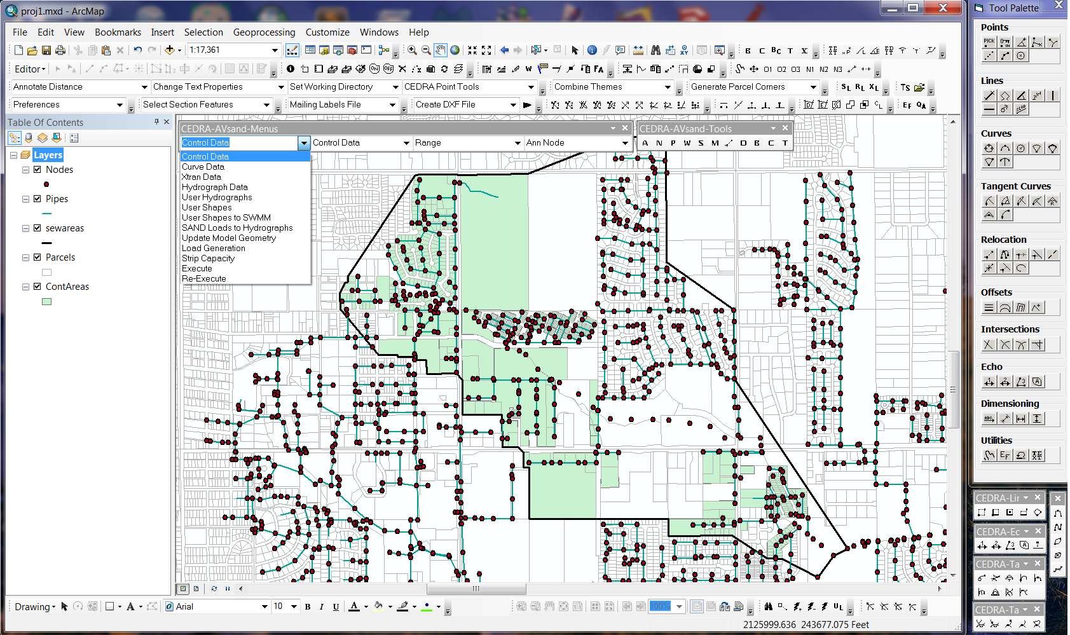This screenshot has height=635, width=1070.
Task: Open the Editor menu button
Action: pyautogui.click(x=30, y=69)
